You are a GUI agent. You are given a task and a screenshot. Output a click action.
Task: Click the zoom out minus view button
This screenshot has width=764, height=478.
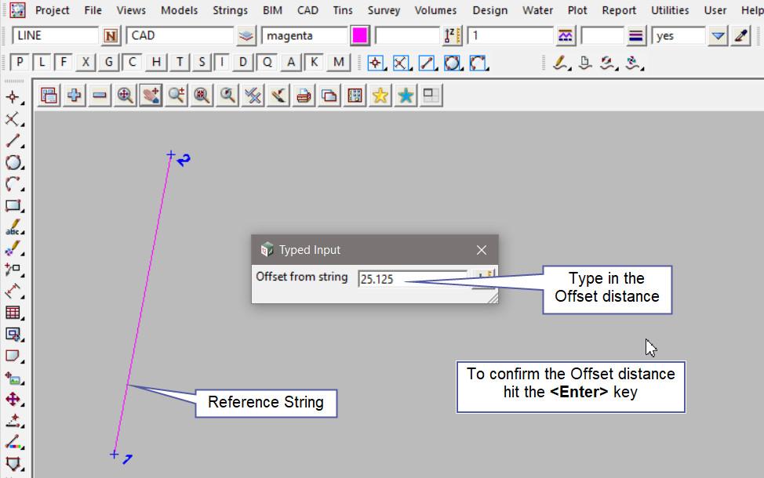[100, 96]
